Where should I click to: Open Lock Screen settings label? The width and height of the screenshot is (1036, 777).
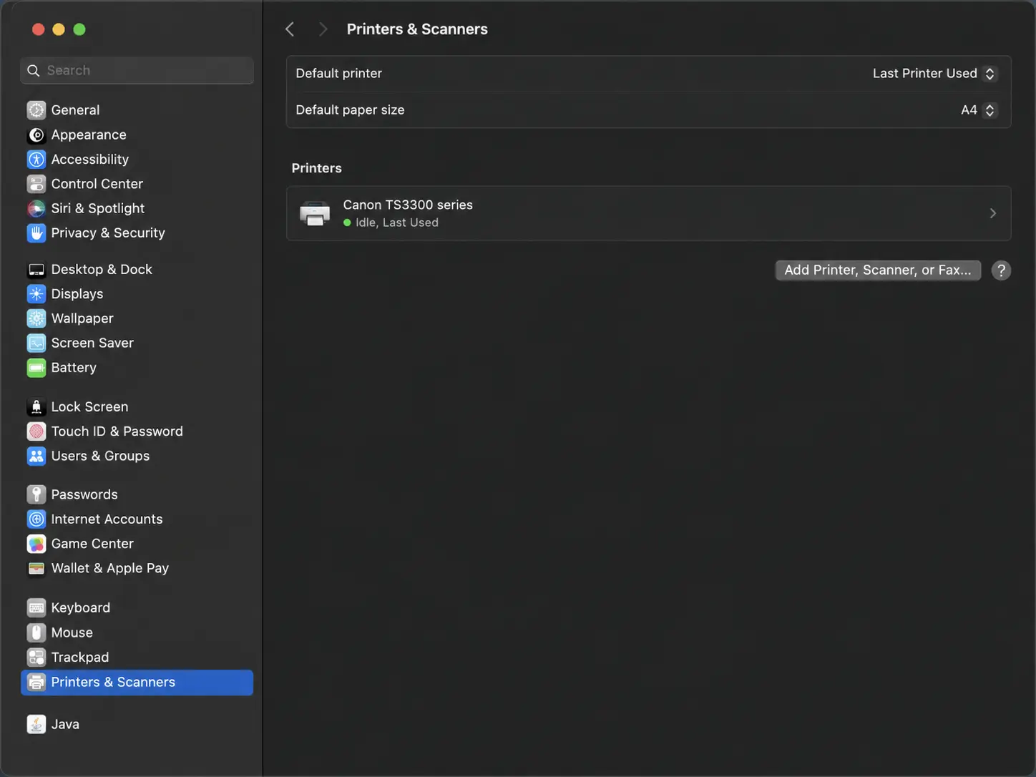click(x=90, y=407)
